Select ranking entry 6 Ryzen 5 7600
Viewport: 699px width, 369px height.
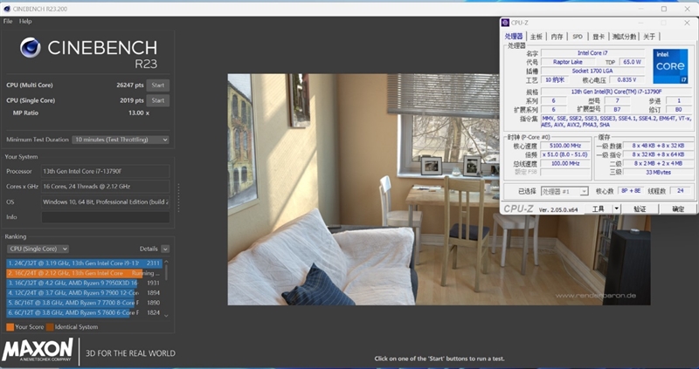[x=84, y=312]
